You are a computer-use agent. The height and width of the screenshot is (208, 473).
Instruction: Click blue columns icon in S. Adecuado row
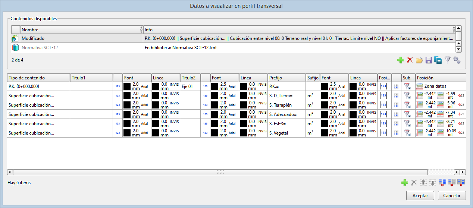click(x=396, y=114)
